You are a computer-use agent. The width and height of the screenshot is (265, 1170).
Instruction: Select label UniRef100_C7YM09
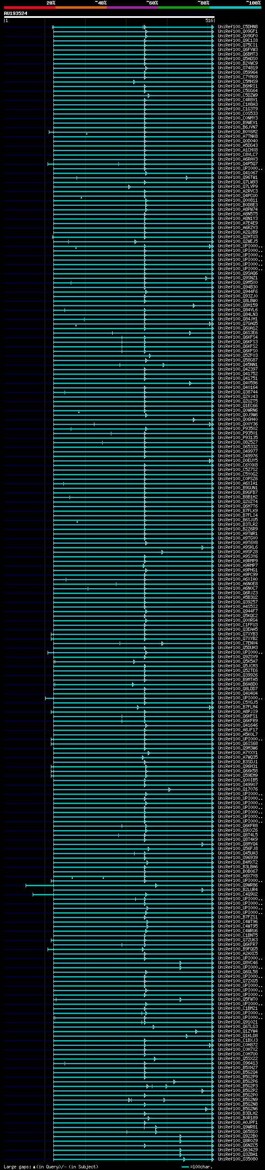pyautogui.click(x=238, y=77)
